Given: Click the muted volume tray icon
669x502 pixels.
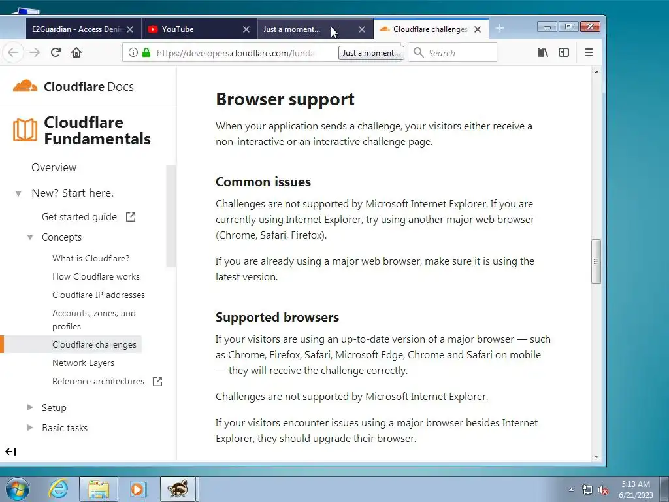Looking at the screenshot, I should [x=603, y=490].
